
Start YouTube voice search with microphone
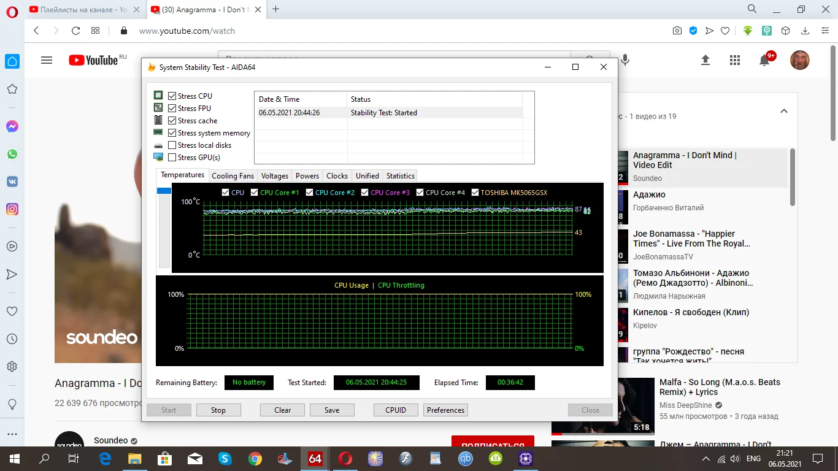pos(625,60)
